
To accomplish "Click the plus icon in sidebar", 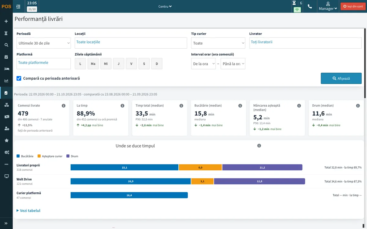I will tap(6, 21).
